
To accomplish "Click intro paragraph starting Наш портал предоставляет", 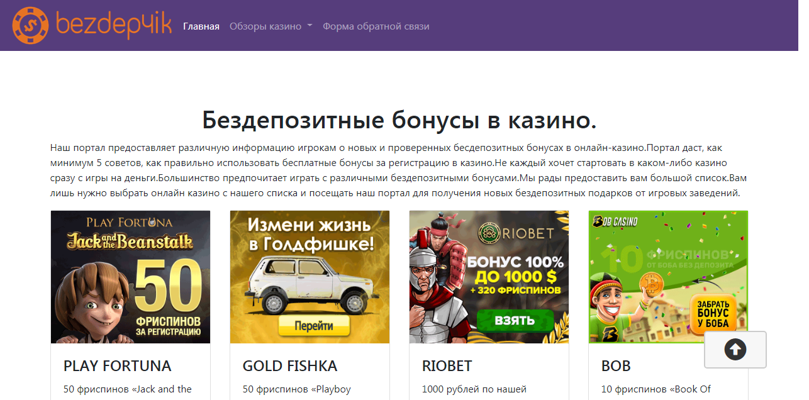I will click(399, 170).
